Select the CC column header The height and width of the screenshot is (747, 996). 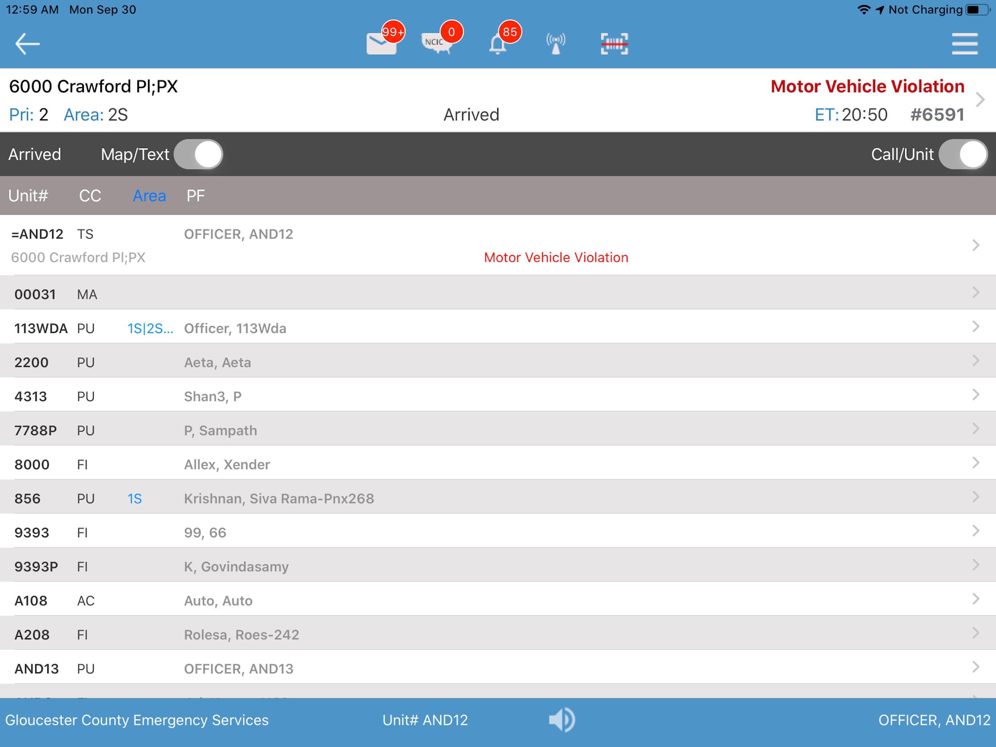tap(90, 196)
